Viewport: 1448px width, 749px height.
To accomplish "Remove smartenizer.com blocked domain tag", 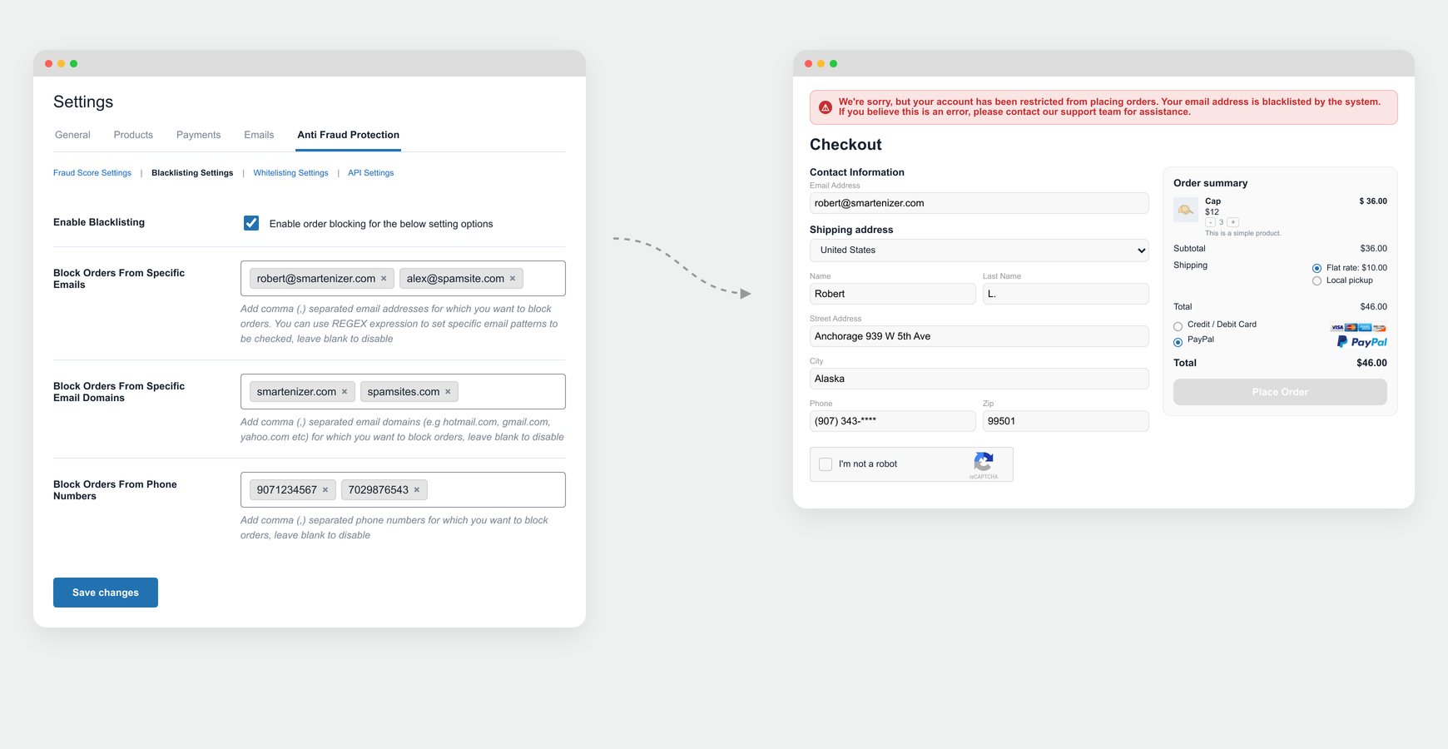I will [345, 392].
